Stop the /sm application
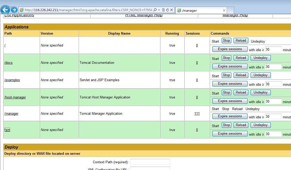Screen dimensions: 291x170 coord(227,125)
